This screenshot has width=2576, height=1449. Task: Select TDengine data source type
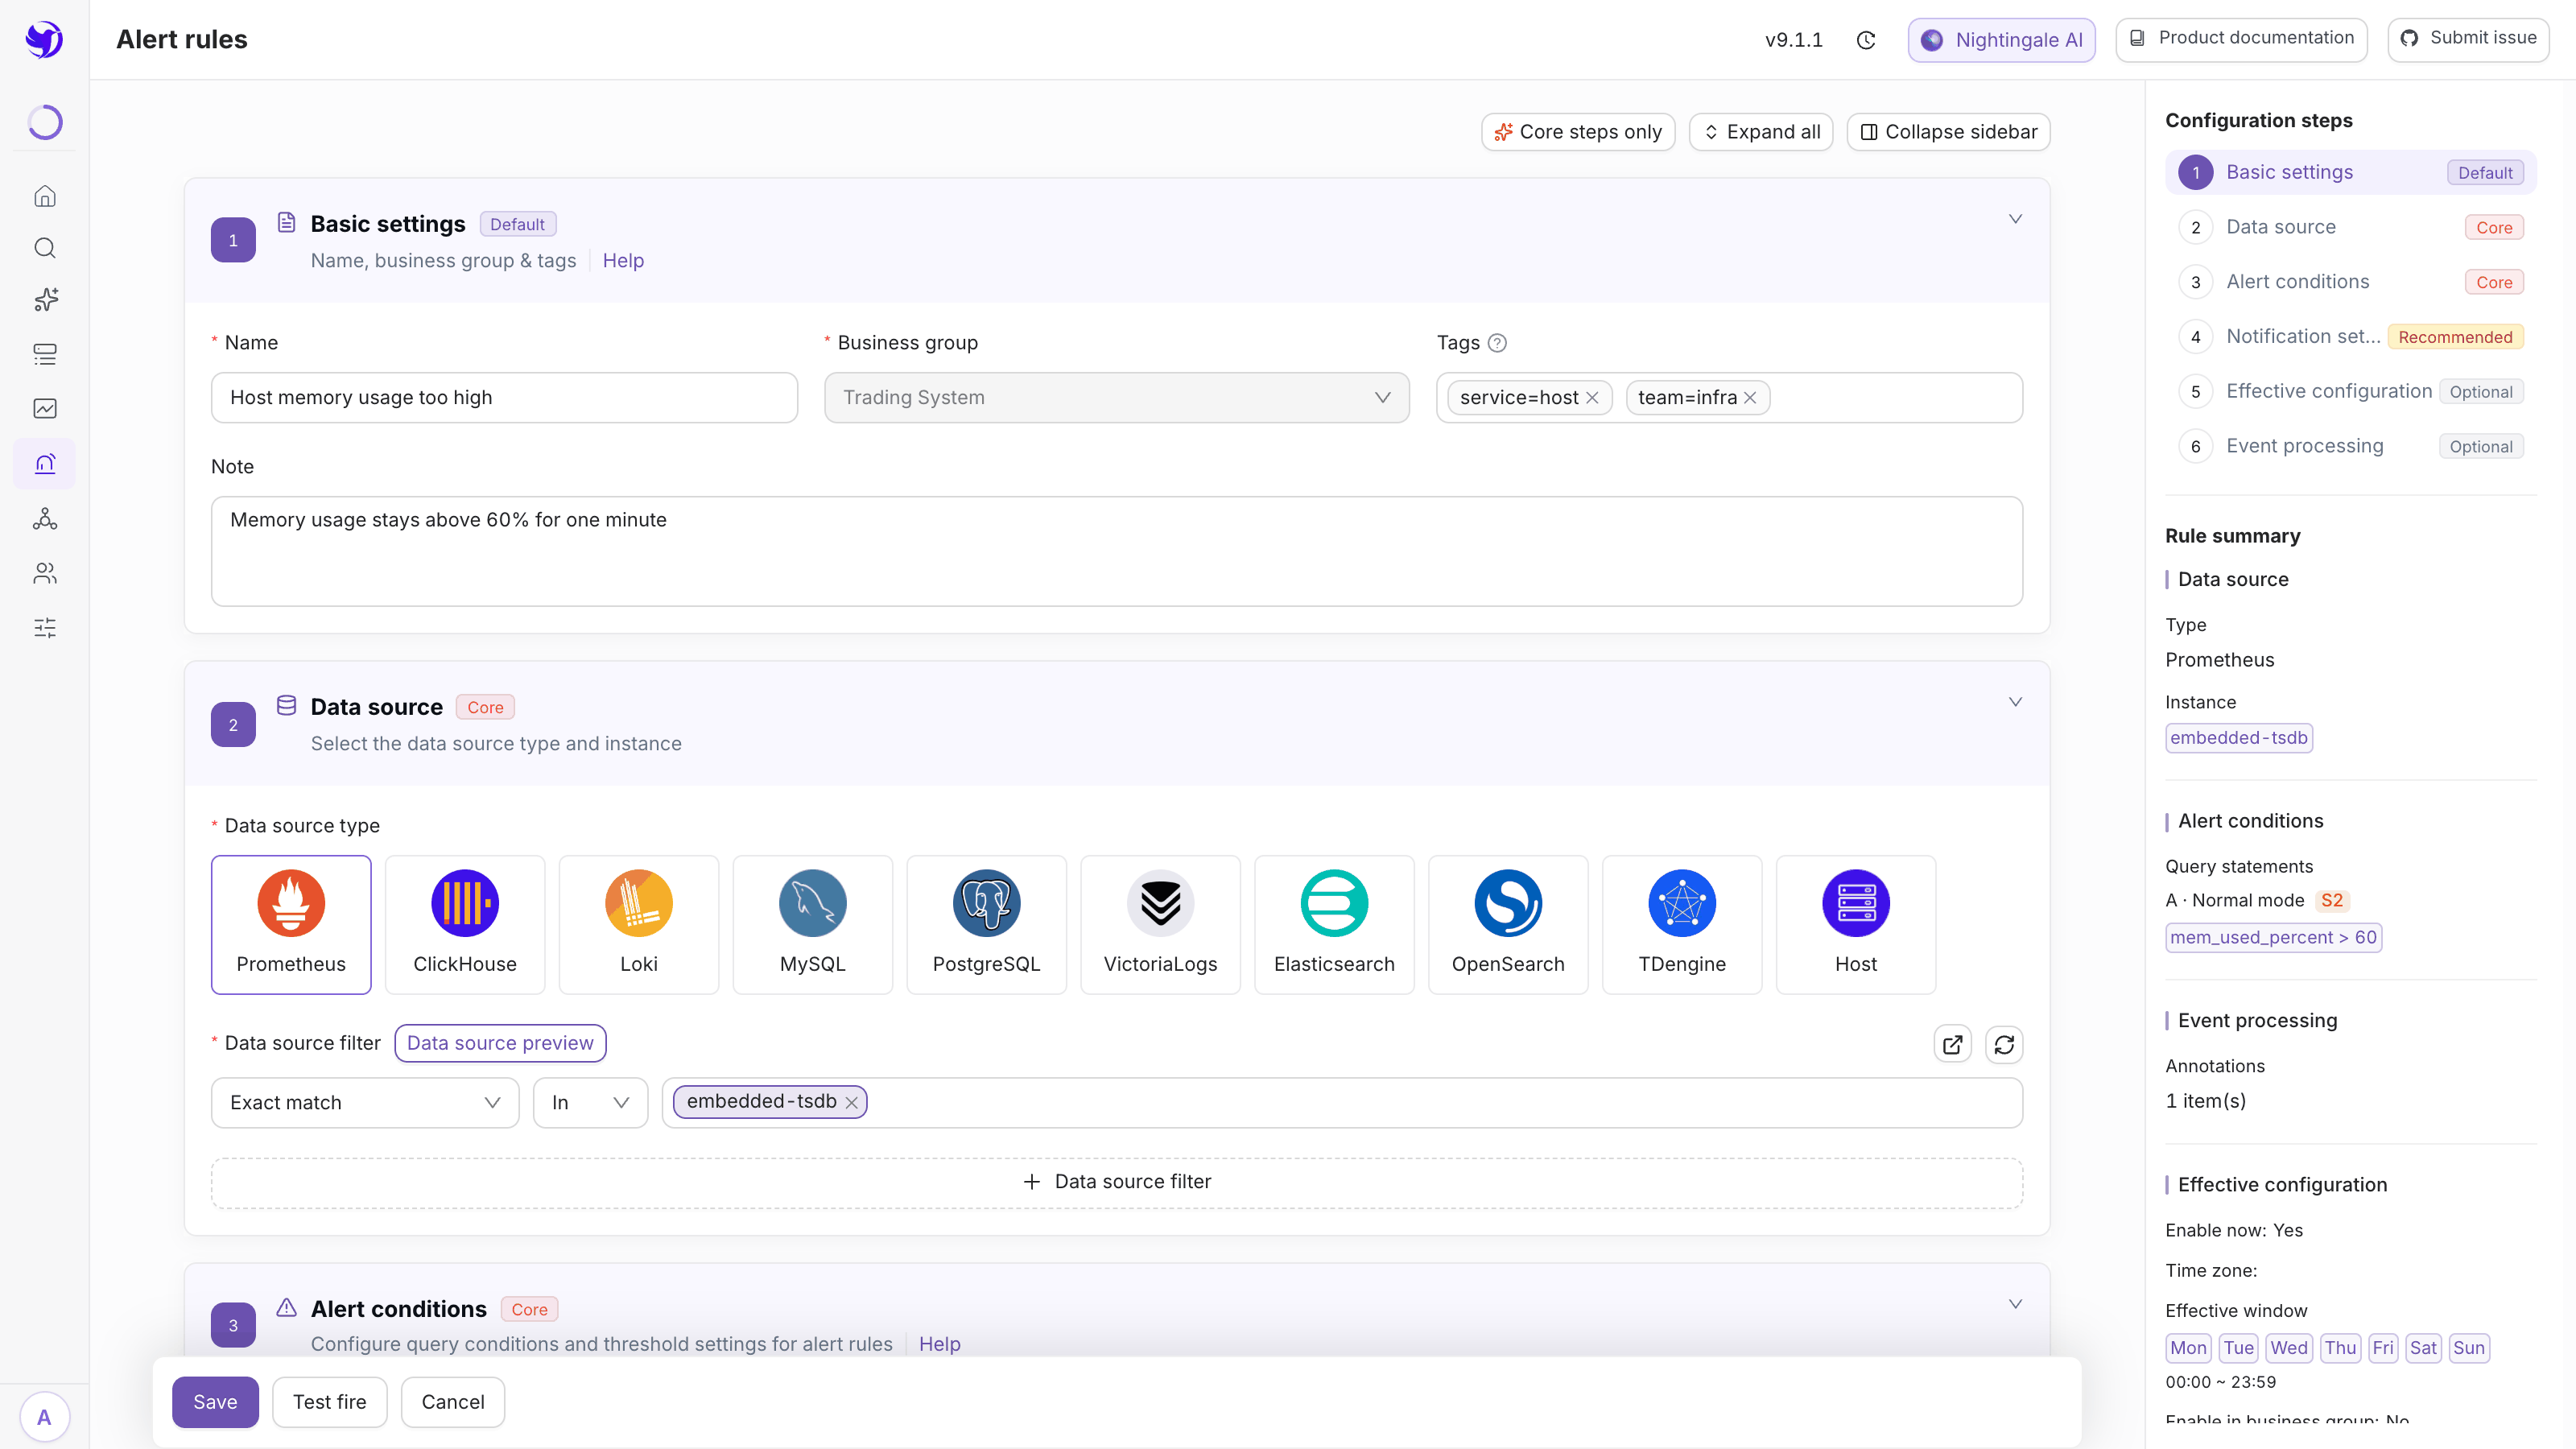[x=1682, y=924]
